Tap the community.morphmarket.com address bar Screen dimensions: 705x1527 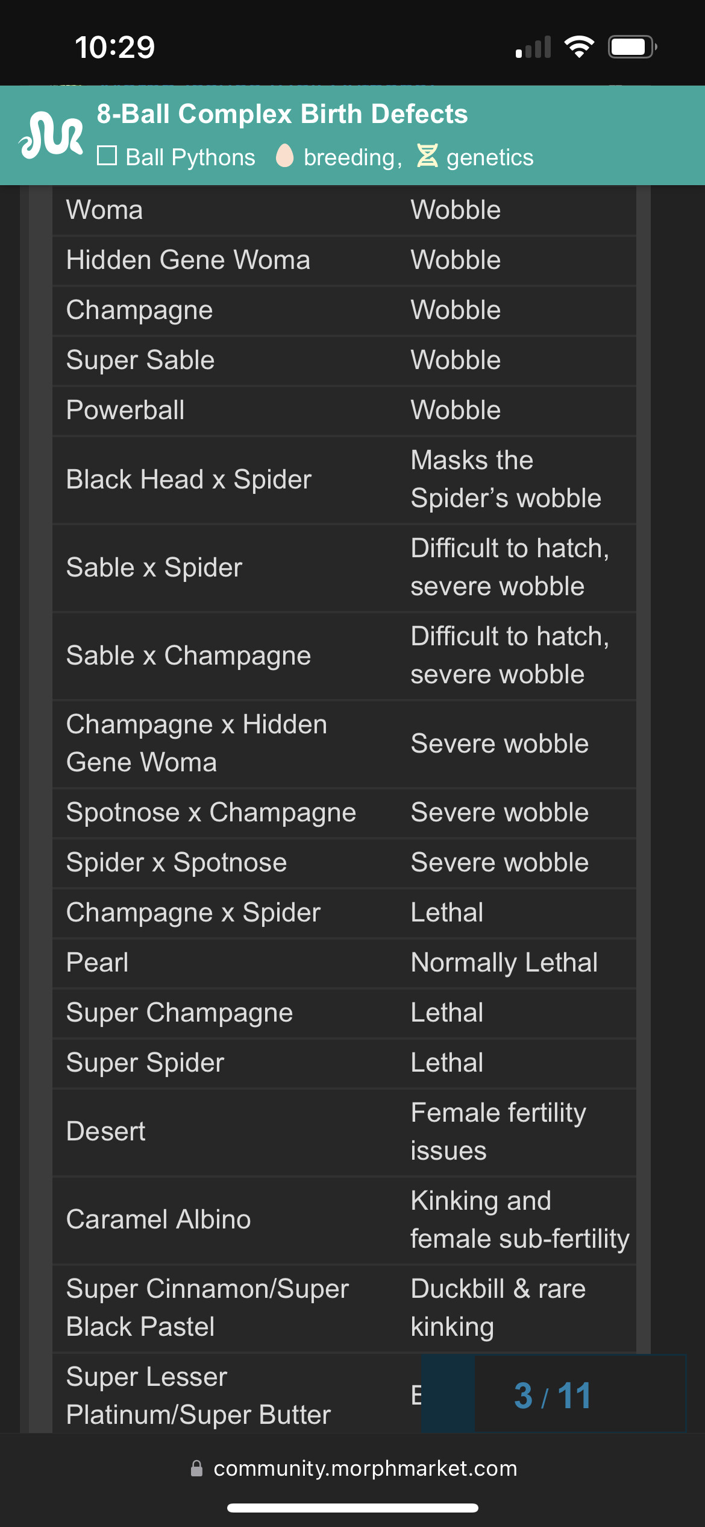click(x=365, y=1469)
